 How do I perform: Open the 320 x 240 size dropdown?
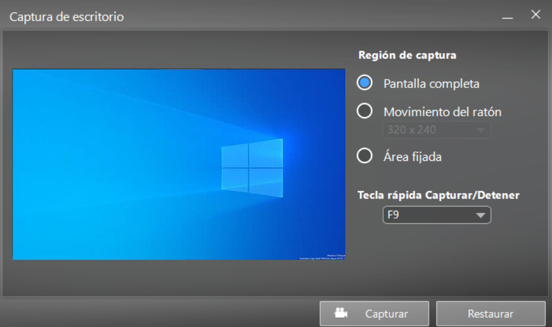coord(437,130)
